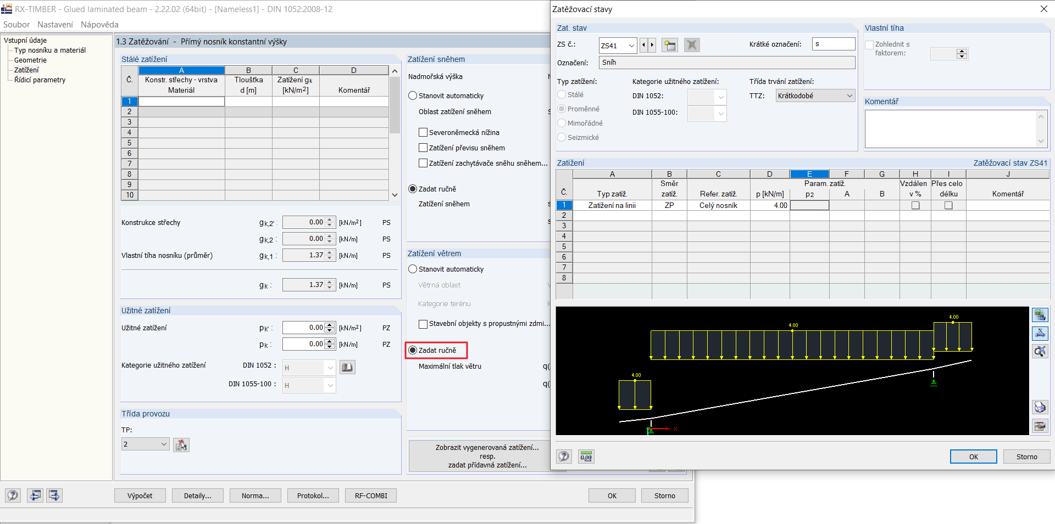
Task: Click the Detaily... button
Action: coord(198,495)
